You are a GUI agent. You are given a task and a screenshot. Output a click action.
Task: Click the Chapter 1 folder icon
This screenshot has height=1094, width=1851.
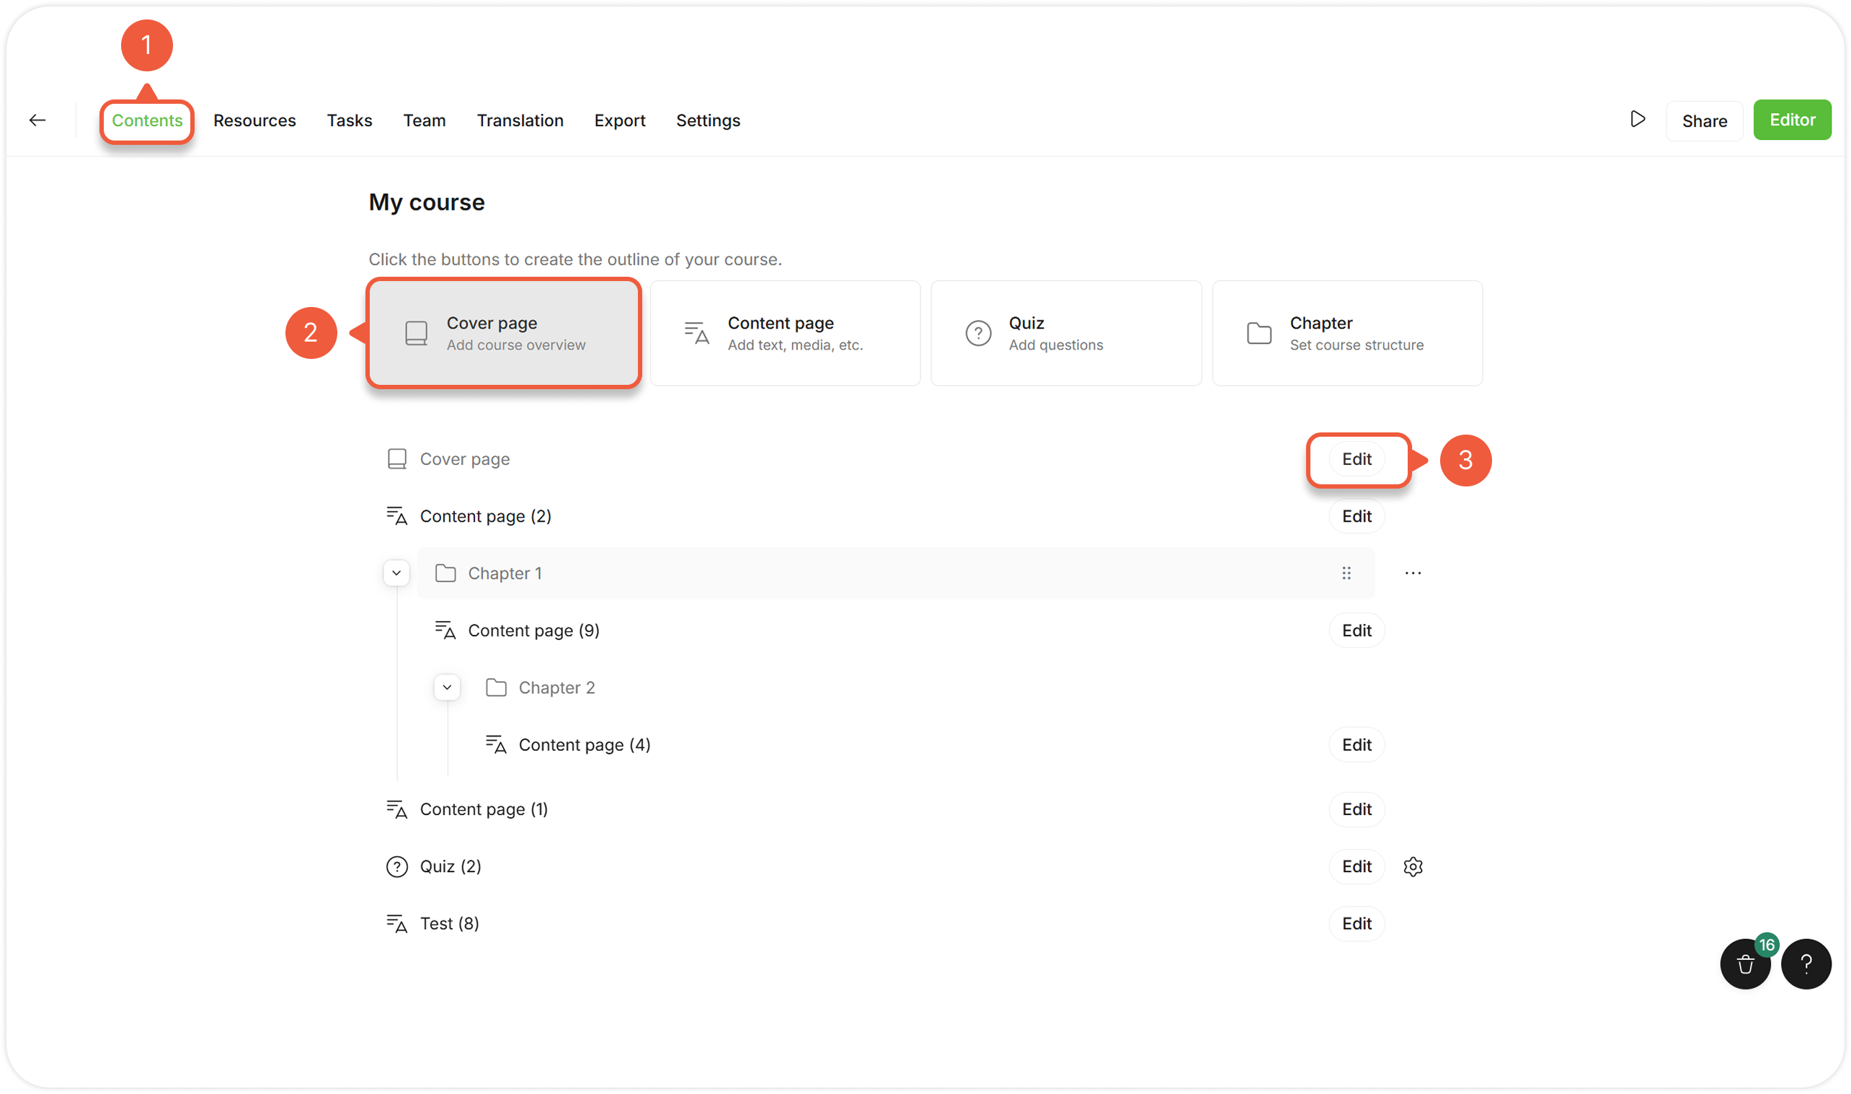click(445, 574)
